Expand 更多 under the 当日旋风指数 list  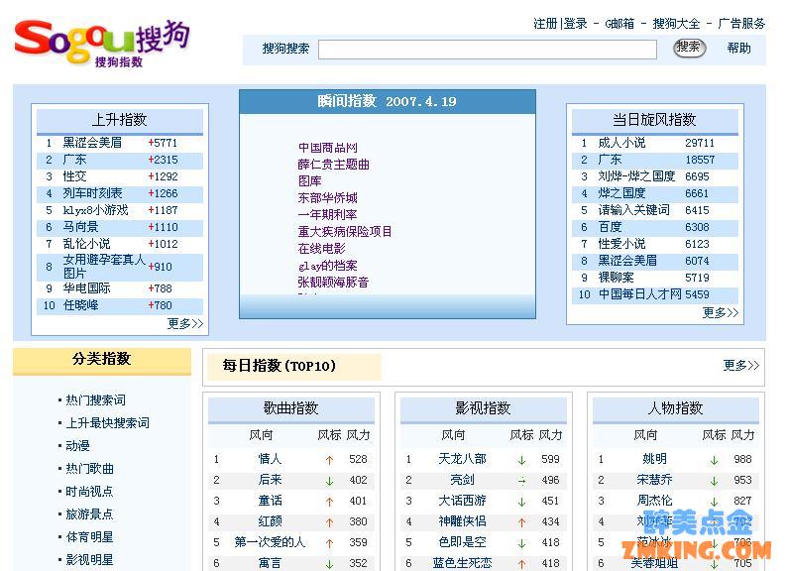720,312
